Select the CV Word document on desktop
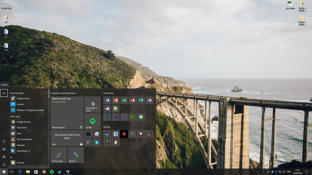Viewport: 312px width, 175px height. pos(6,33)
